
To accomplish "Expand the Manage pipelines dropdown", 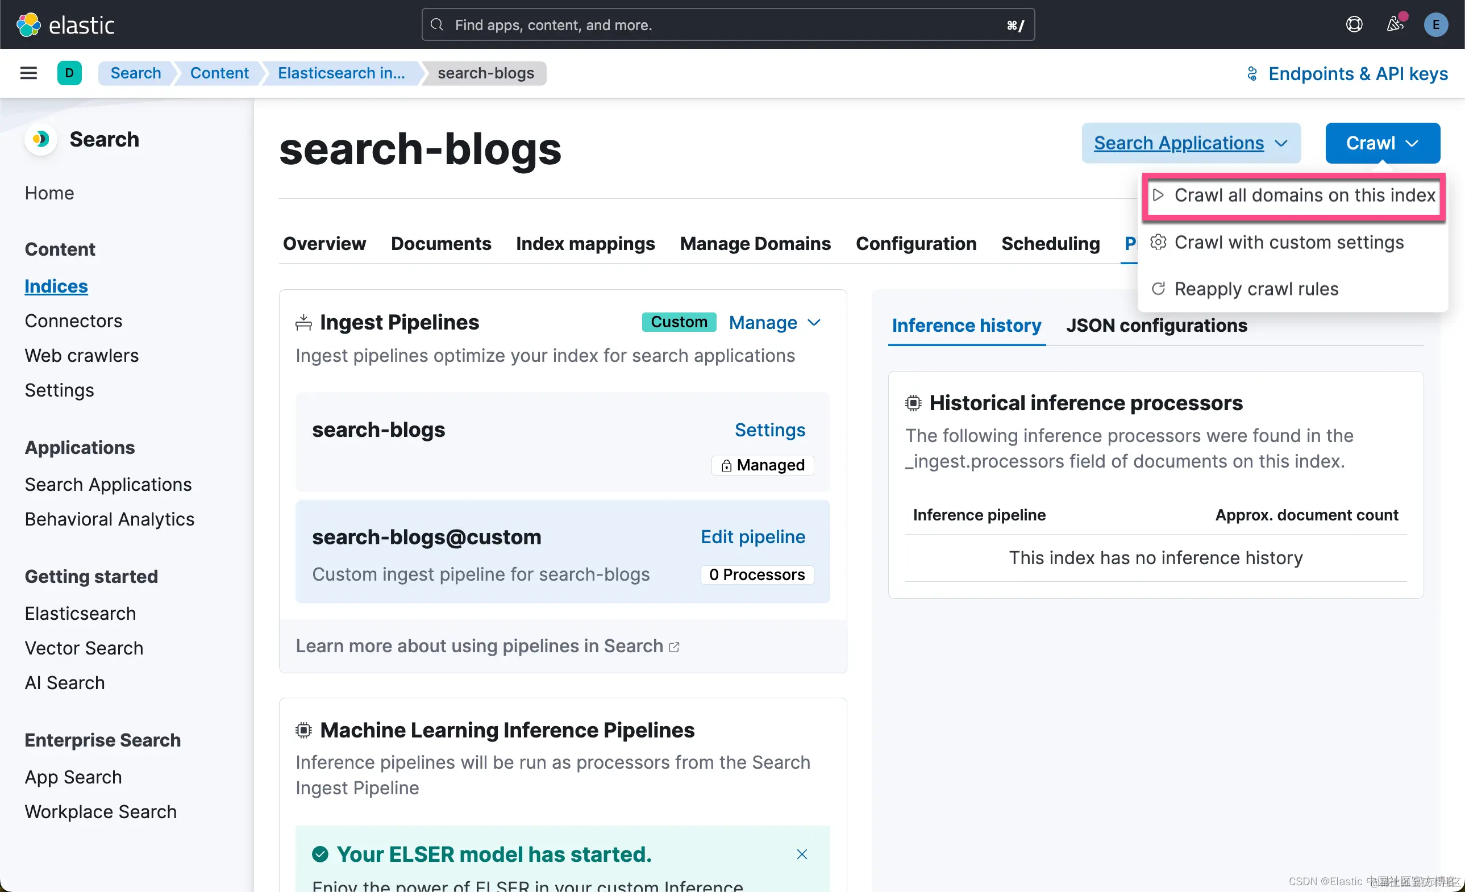I will [x=775, y=322].
